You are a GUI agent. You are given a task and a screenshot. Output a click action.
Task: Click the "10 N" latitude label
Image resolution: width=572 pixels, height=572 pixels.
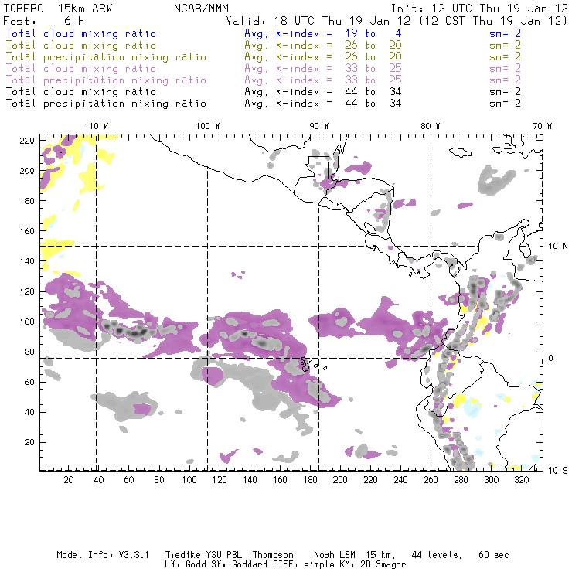[x=558, y=247]
